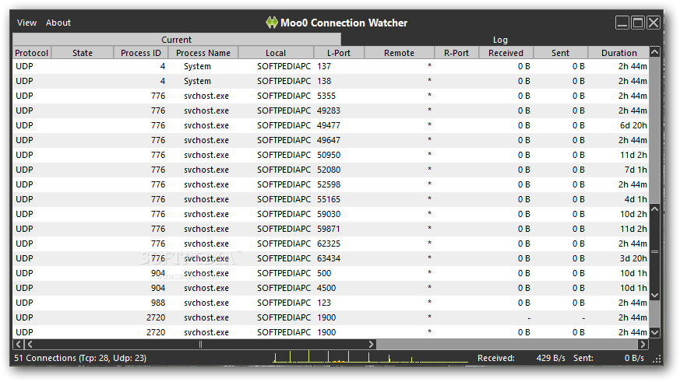Viewport: 680px width, 382px height.
Task: Switch to the Log tab
Action: pos(499,40)
